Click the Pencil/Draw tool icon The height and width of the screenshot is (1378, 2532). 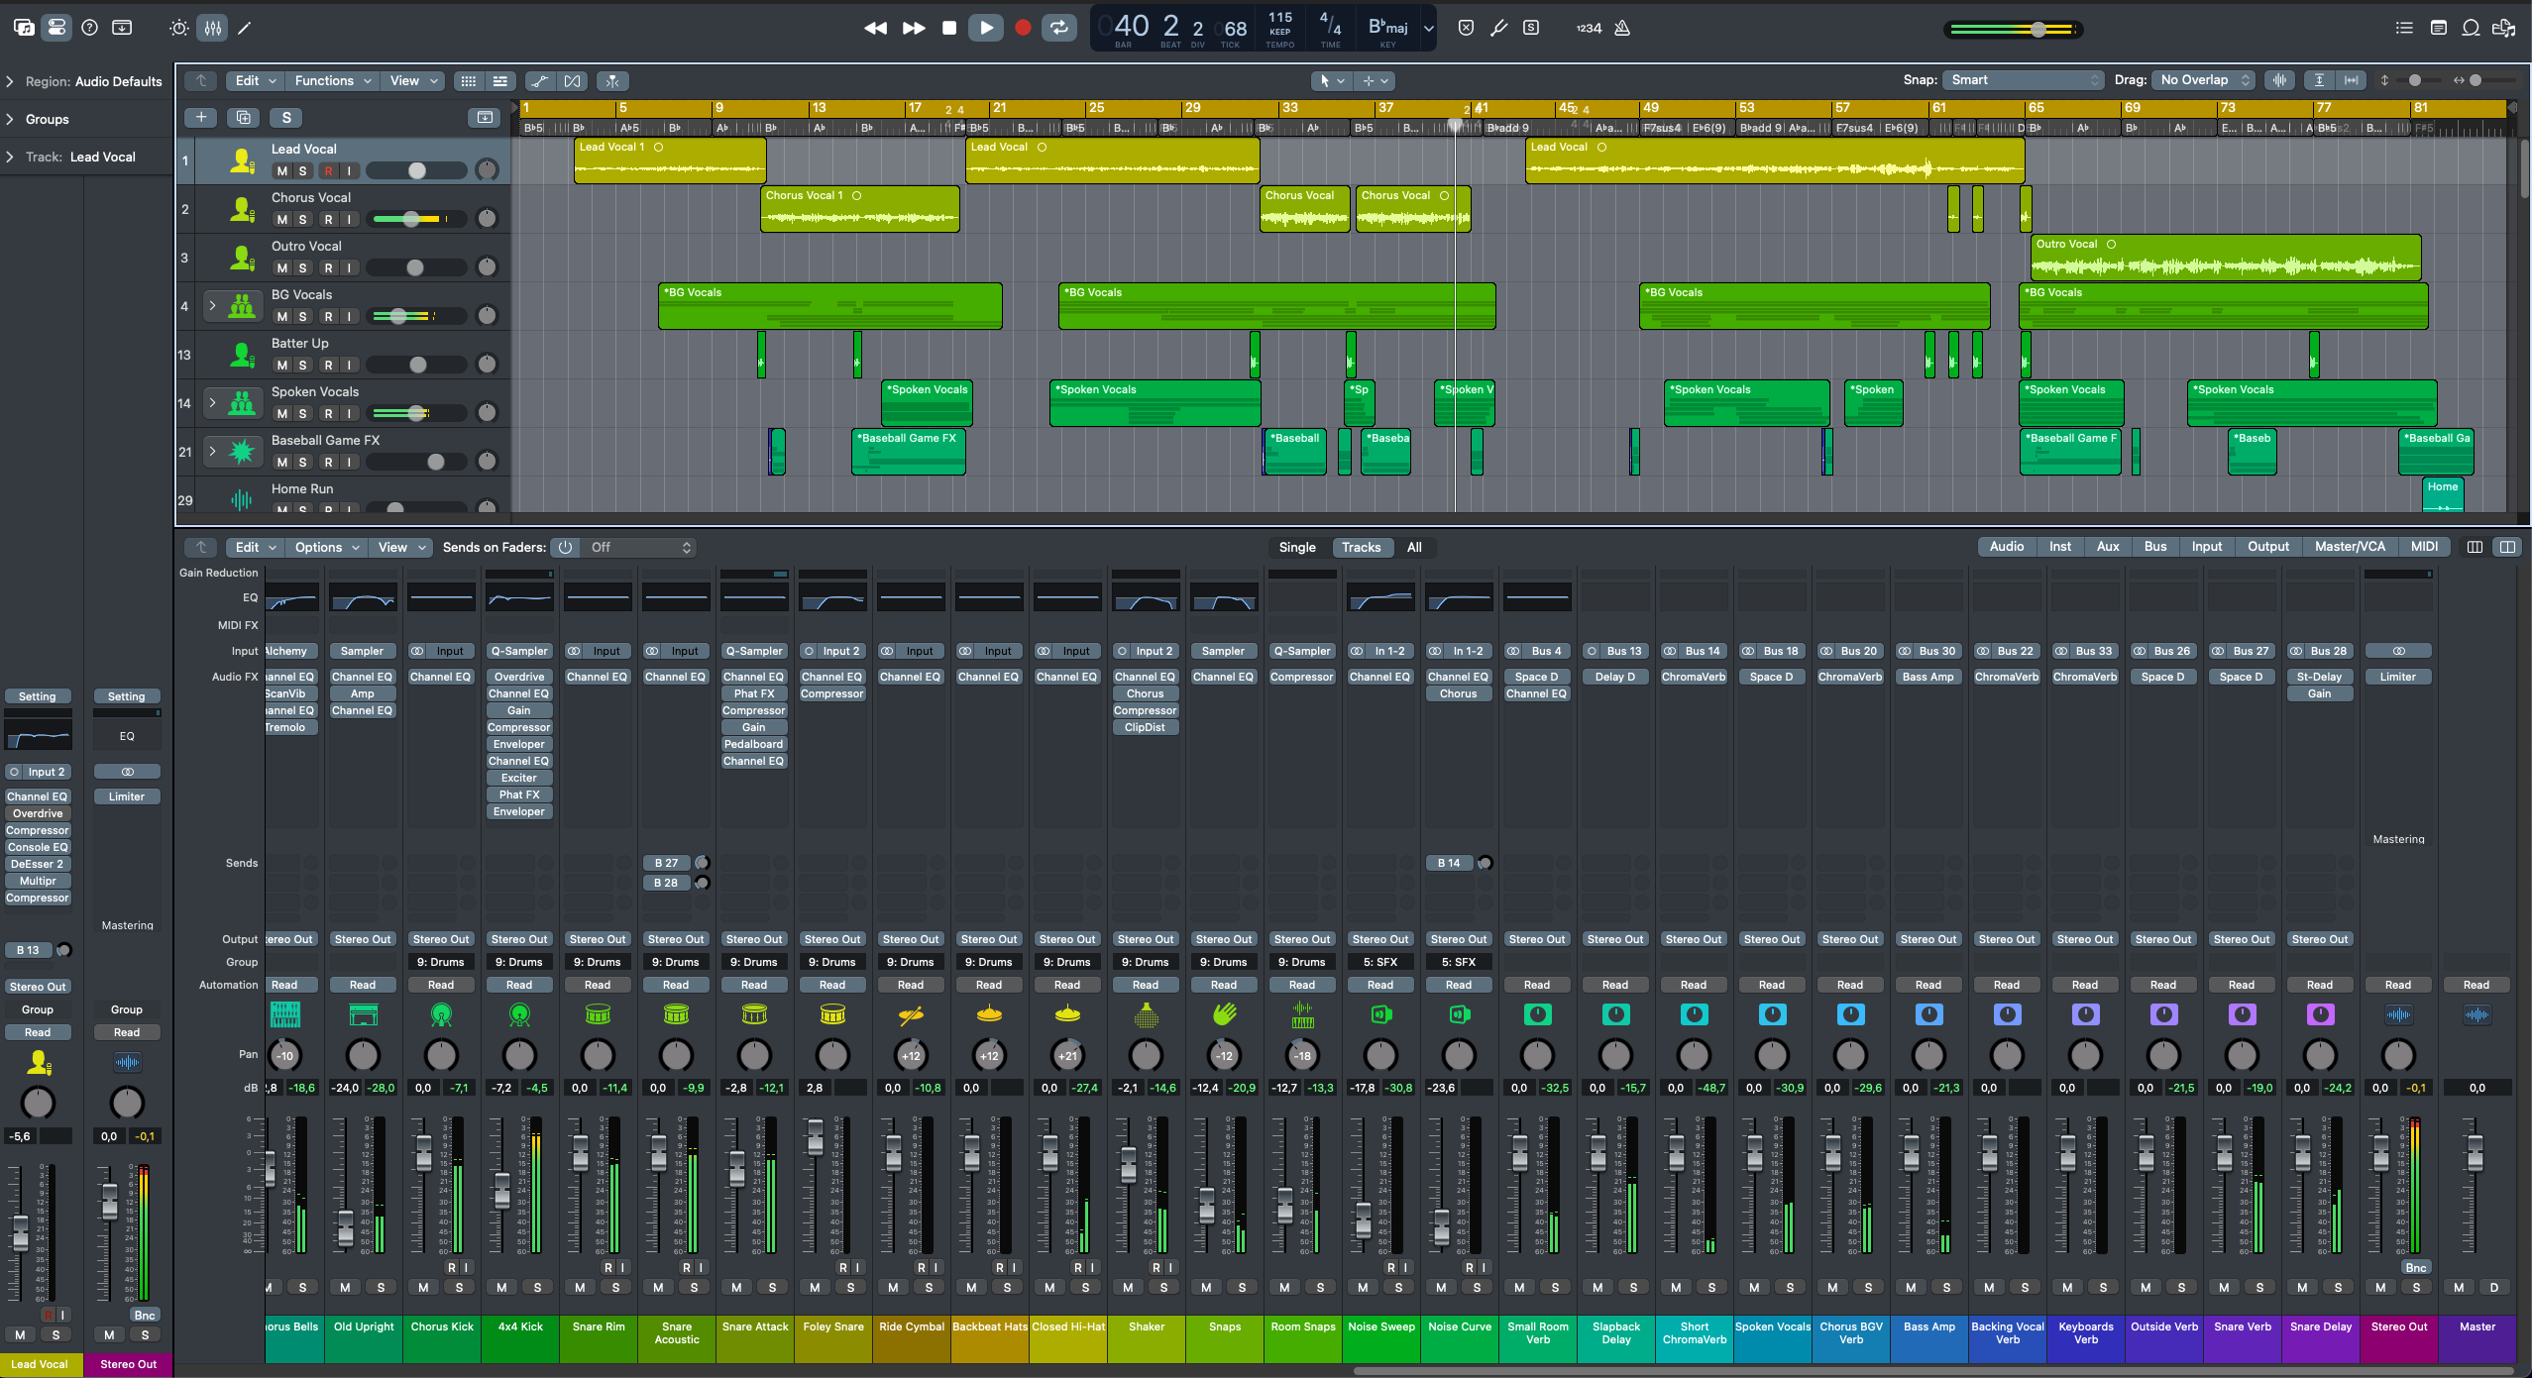click(246, 27)
